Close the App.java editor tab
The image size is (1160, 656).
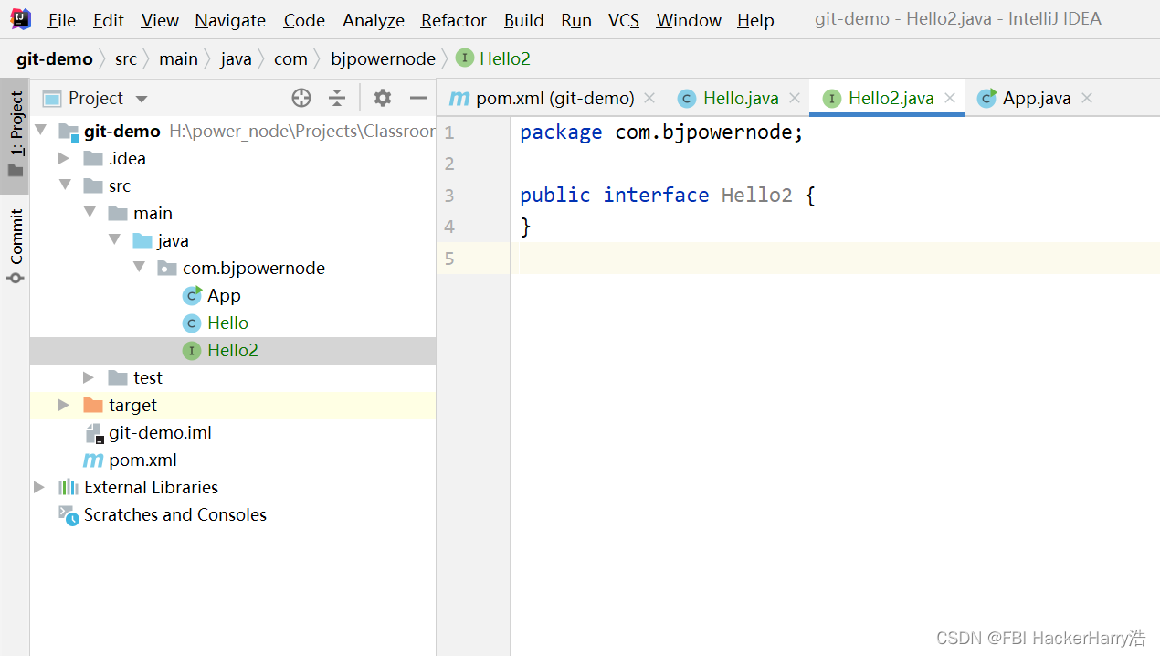(1087, 98)
